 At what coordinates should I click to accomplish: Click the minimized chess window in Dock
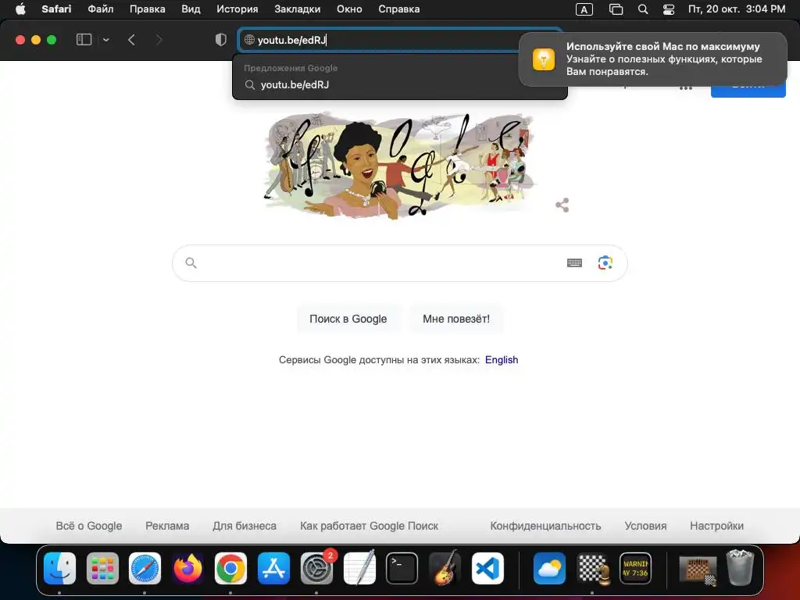pos(698,570)
